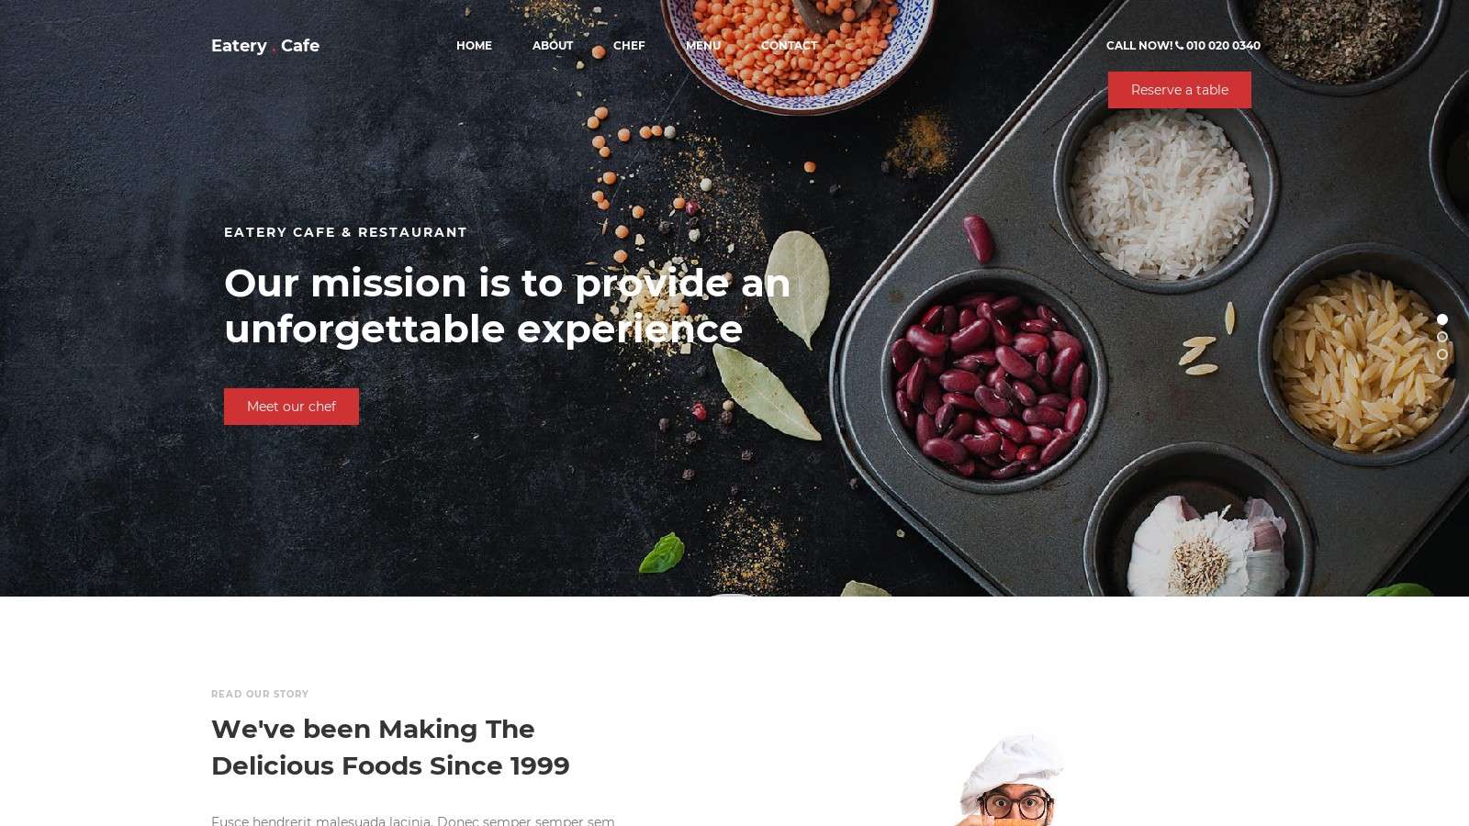Image resolution: width=1469 pixels, height=826 pixels.
Task: Click the phone icon beside Call Now
Action: coord(1179,45)
